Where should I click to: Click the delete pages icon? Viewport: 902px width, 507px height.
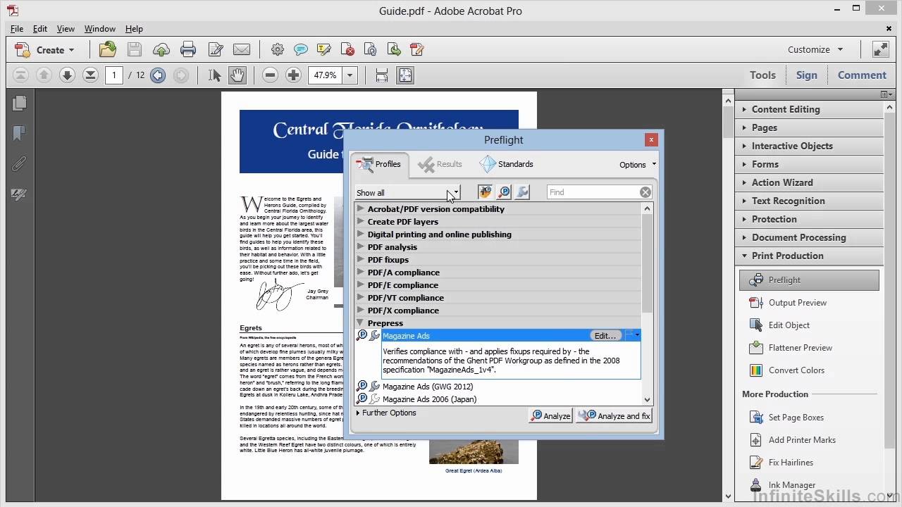point(347,49)
